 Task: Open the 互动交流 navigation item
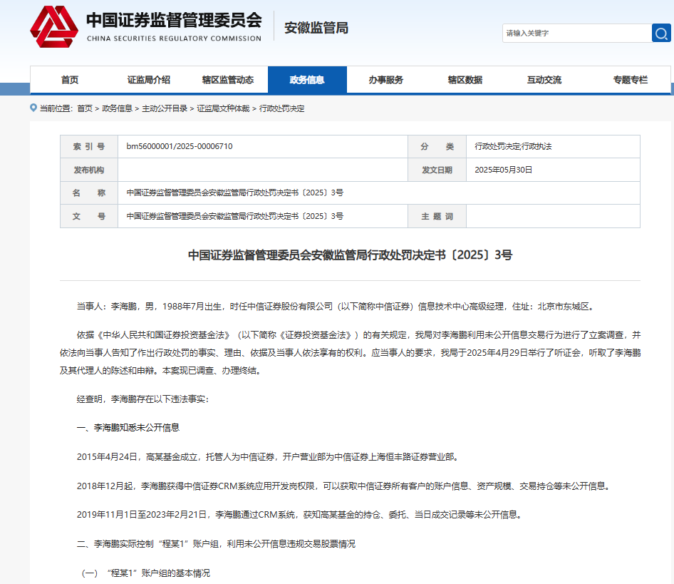tap(544, 80)
